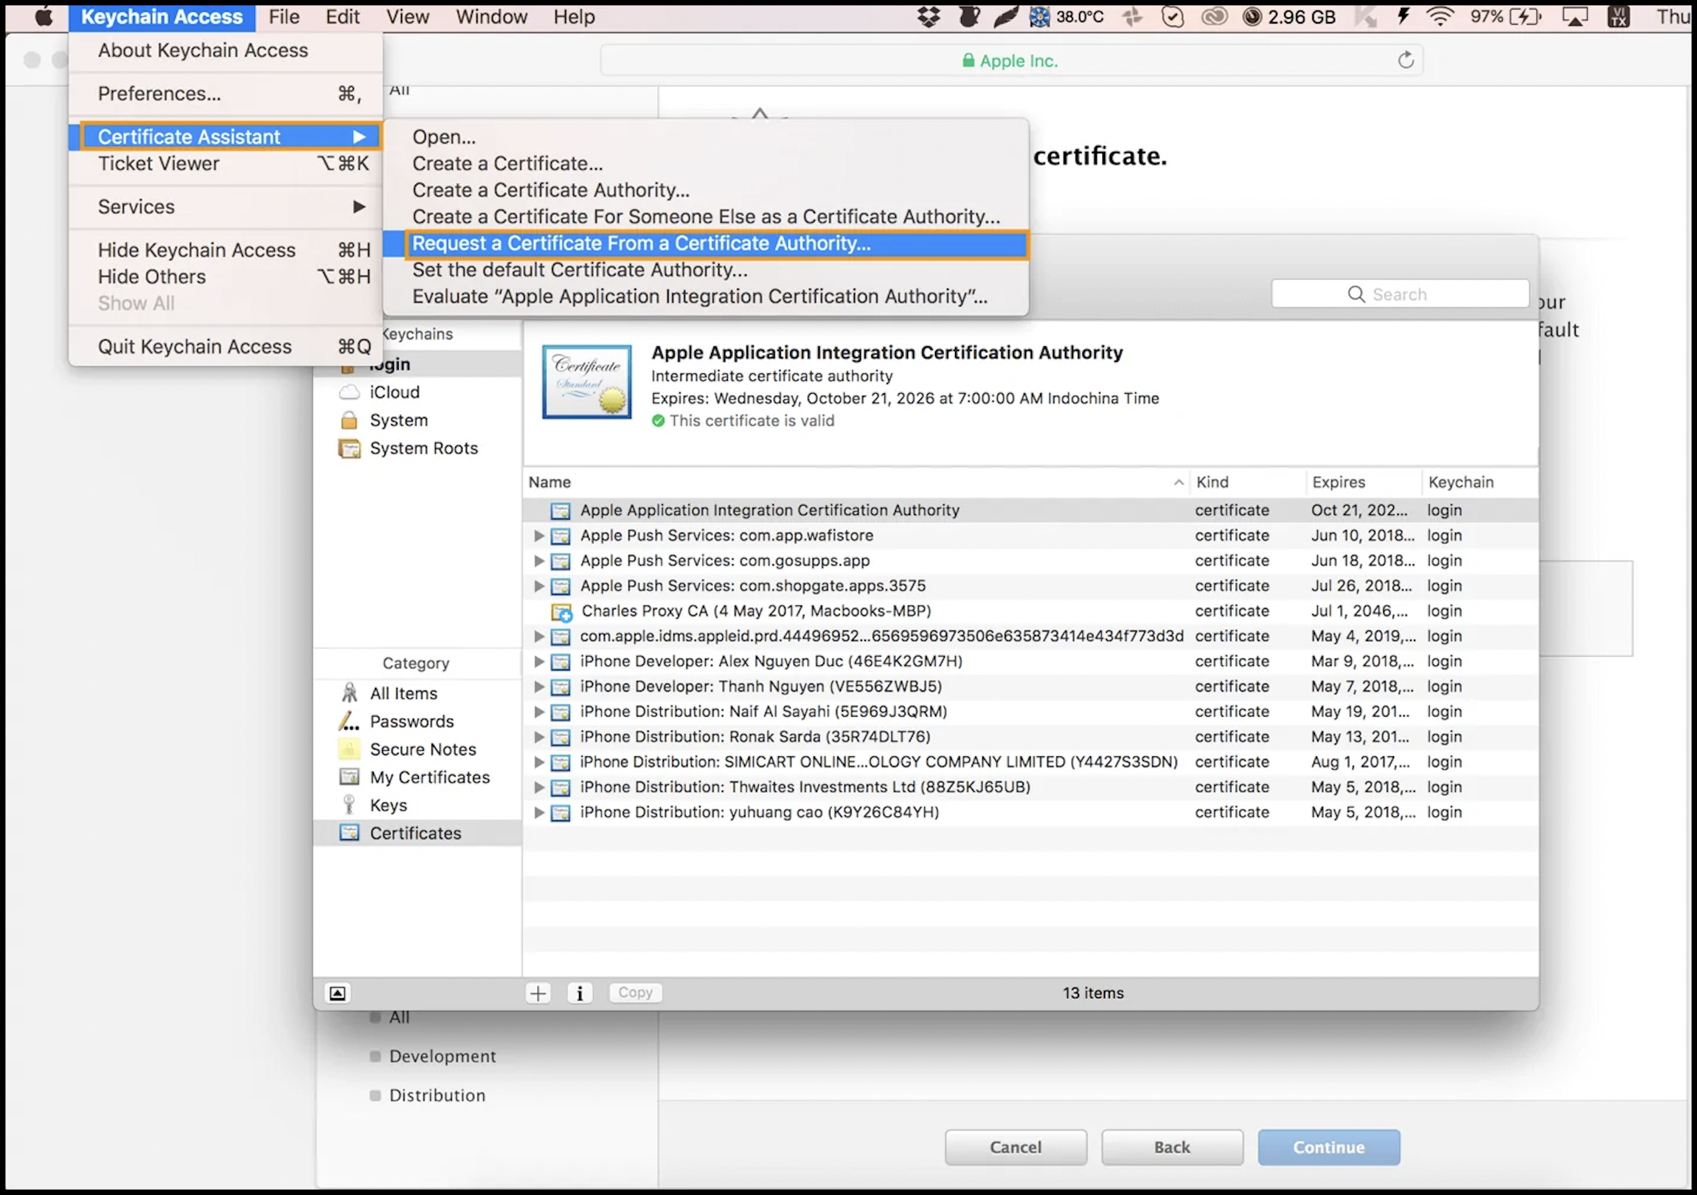Click the iCloud keychain cloud icon
The image size is (1697, 1195).
(x=349, y=392)
